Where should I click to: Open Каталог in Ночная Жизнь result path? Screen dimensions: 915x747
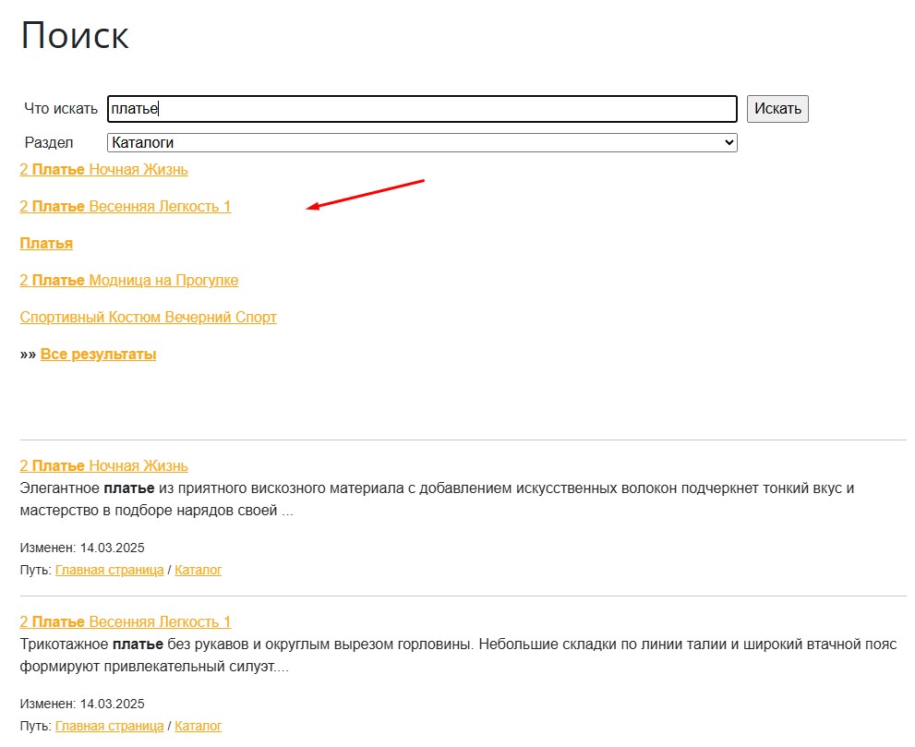click(198, 571)
